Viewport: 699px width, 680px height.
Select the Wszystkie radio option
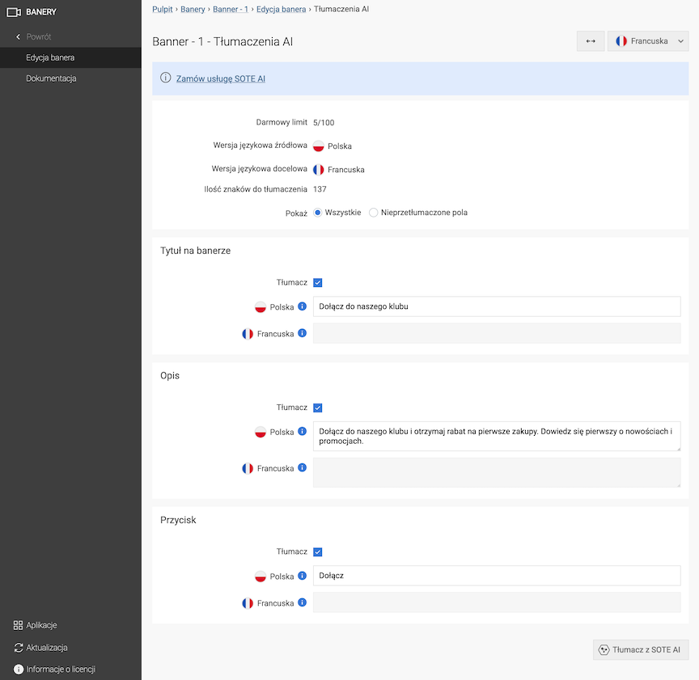(x=317, y=213)
